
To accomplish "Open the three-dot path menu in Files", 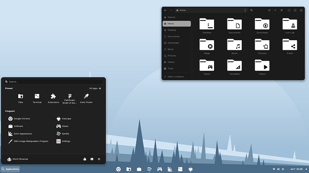I will [245, 10].
